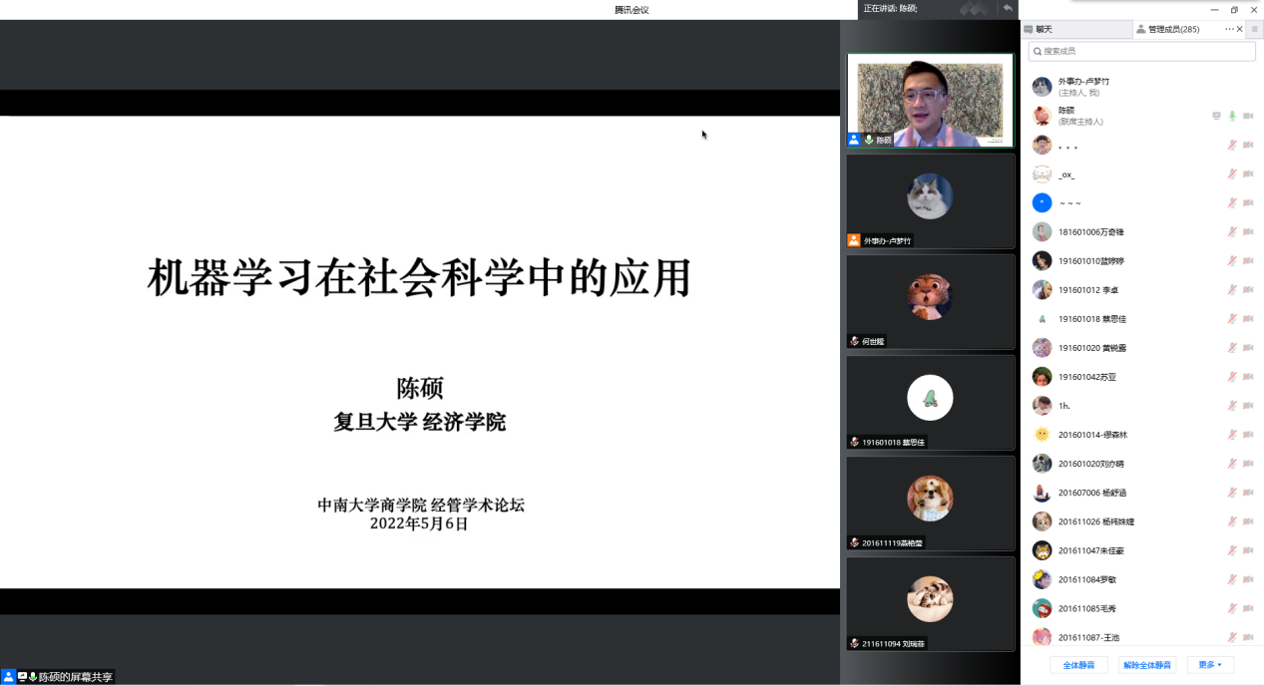Select member 201607006 杨舒涵 in the list
Screen dimensions: 1264x686
click(1091, 493)
